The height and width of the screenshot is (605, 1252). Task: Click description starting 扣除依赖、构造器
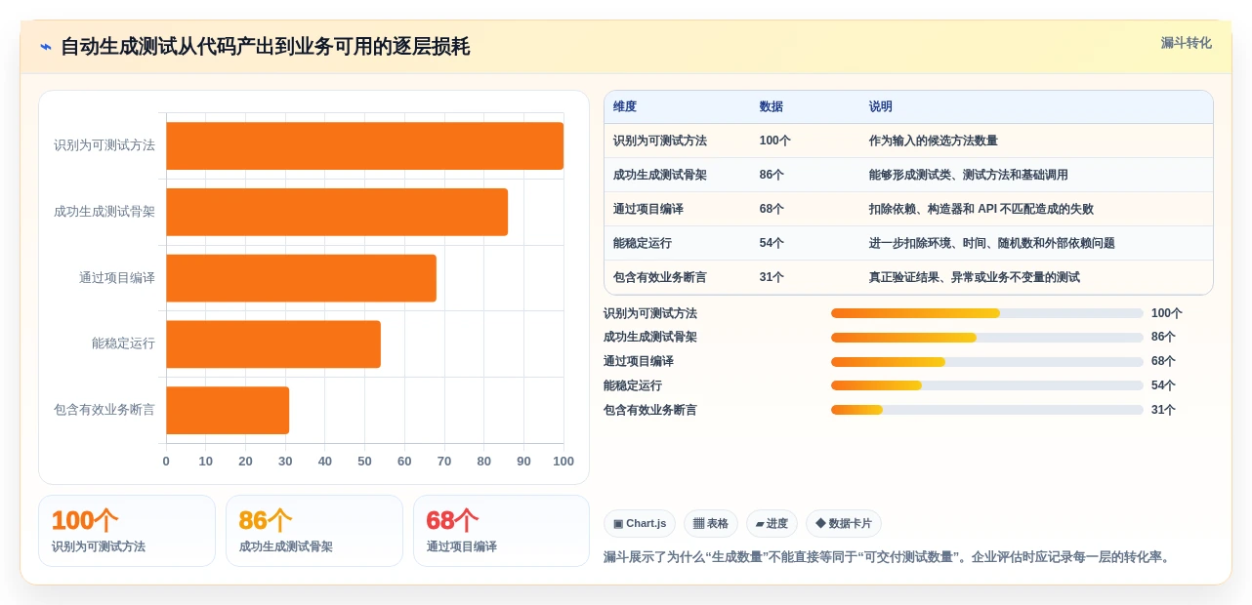pos(981,209)
